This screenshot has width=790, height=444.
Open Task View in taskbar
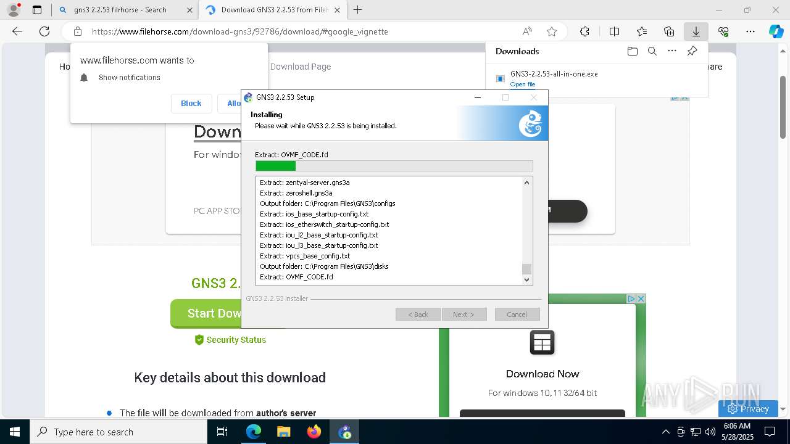click(223, 432)
